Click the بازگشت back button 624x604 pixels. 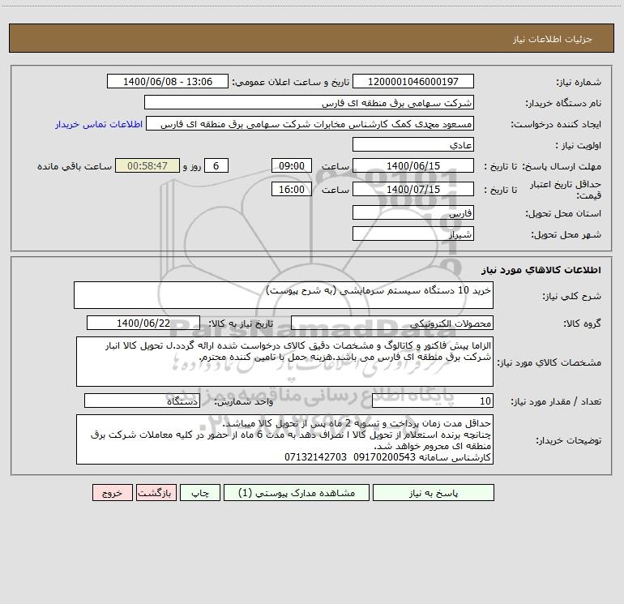156,492
